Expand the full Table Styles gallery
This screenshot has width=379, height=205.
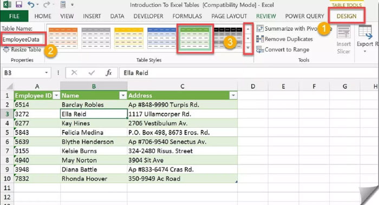248,48
